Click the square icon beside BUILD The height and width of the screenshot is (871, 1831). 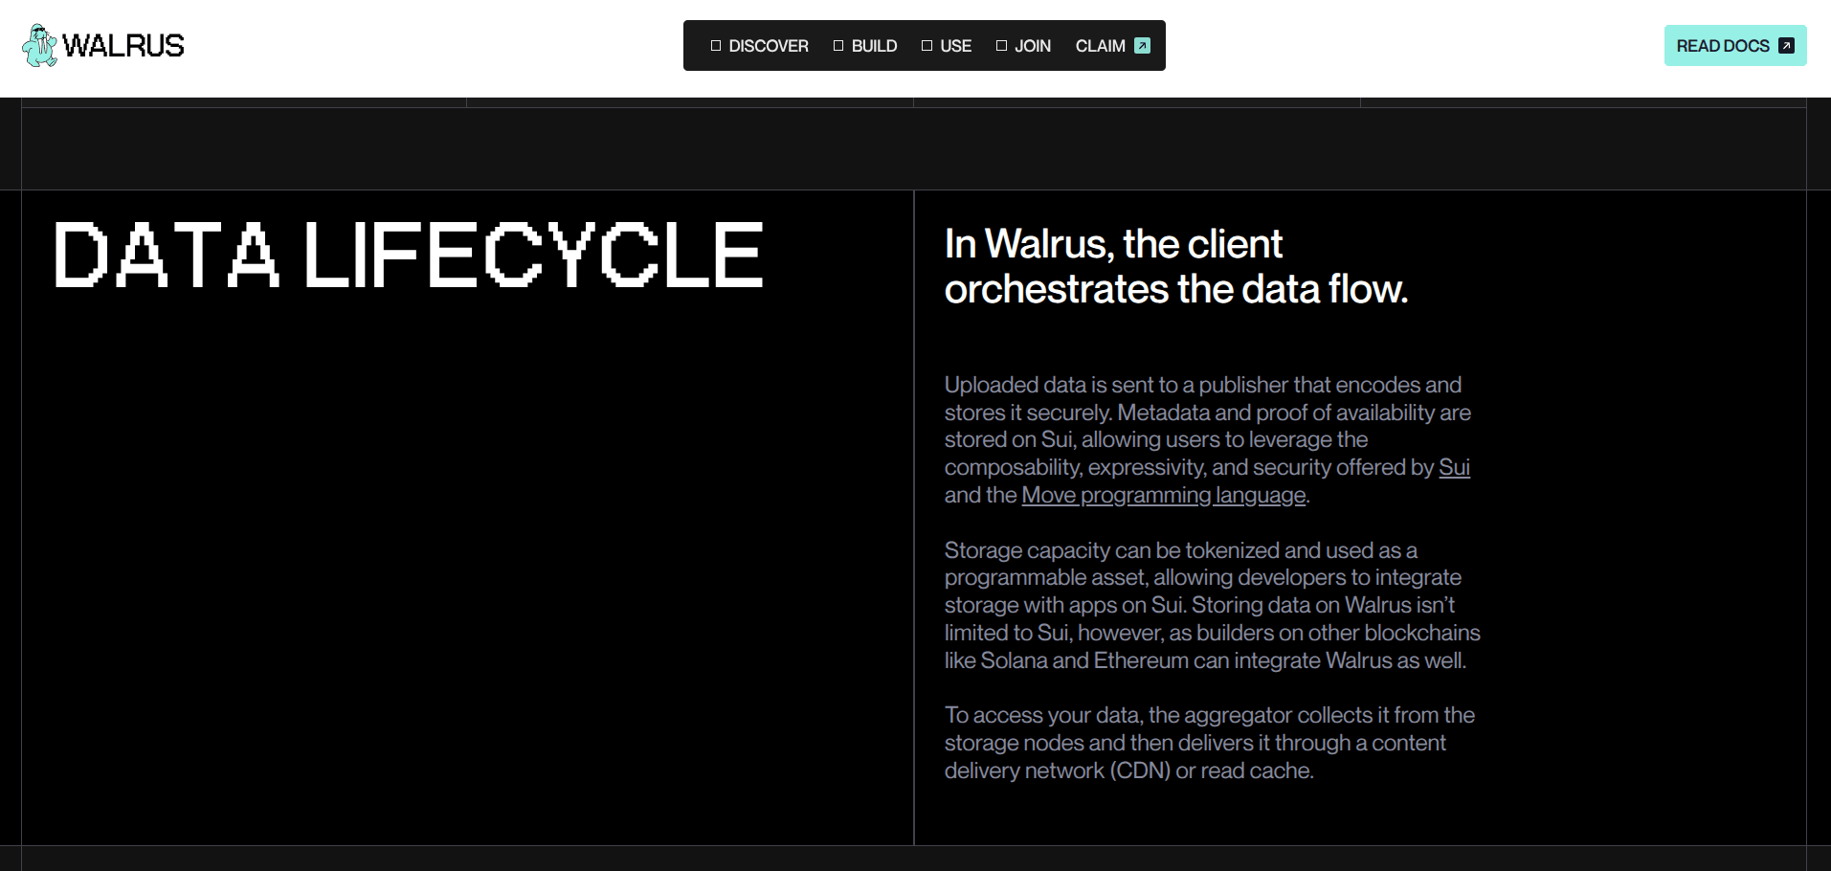[838, 46]
